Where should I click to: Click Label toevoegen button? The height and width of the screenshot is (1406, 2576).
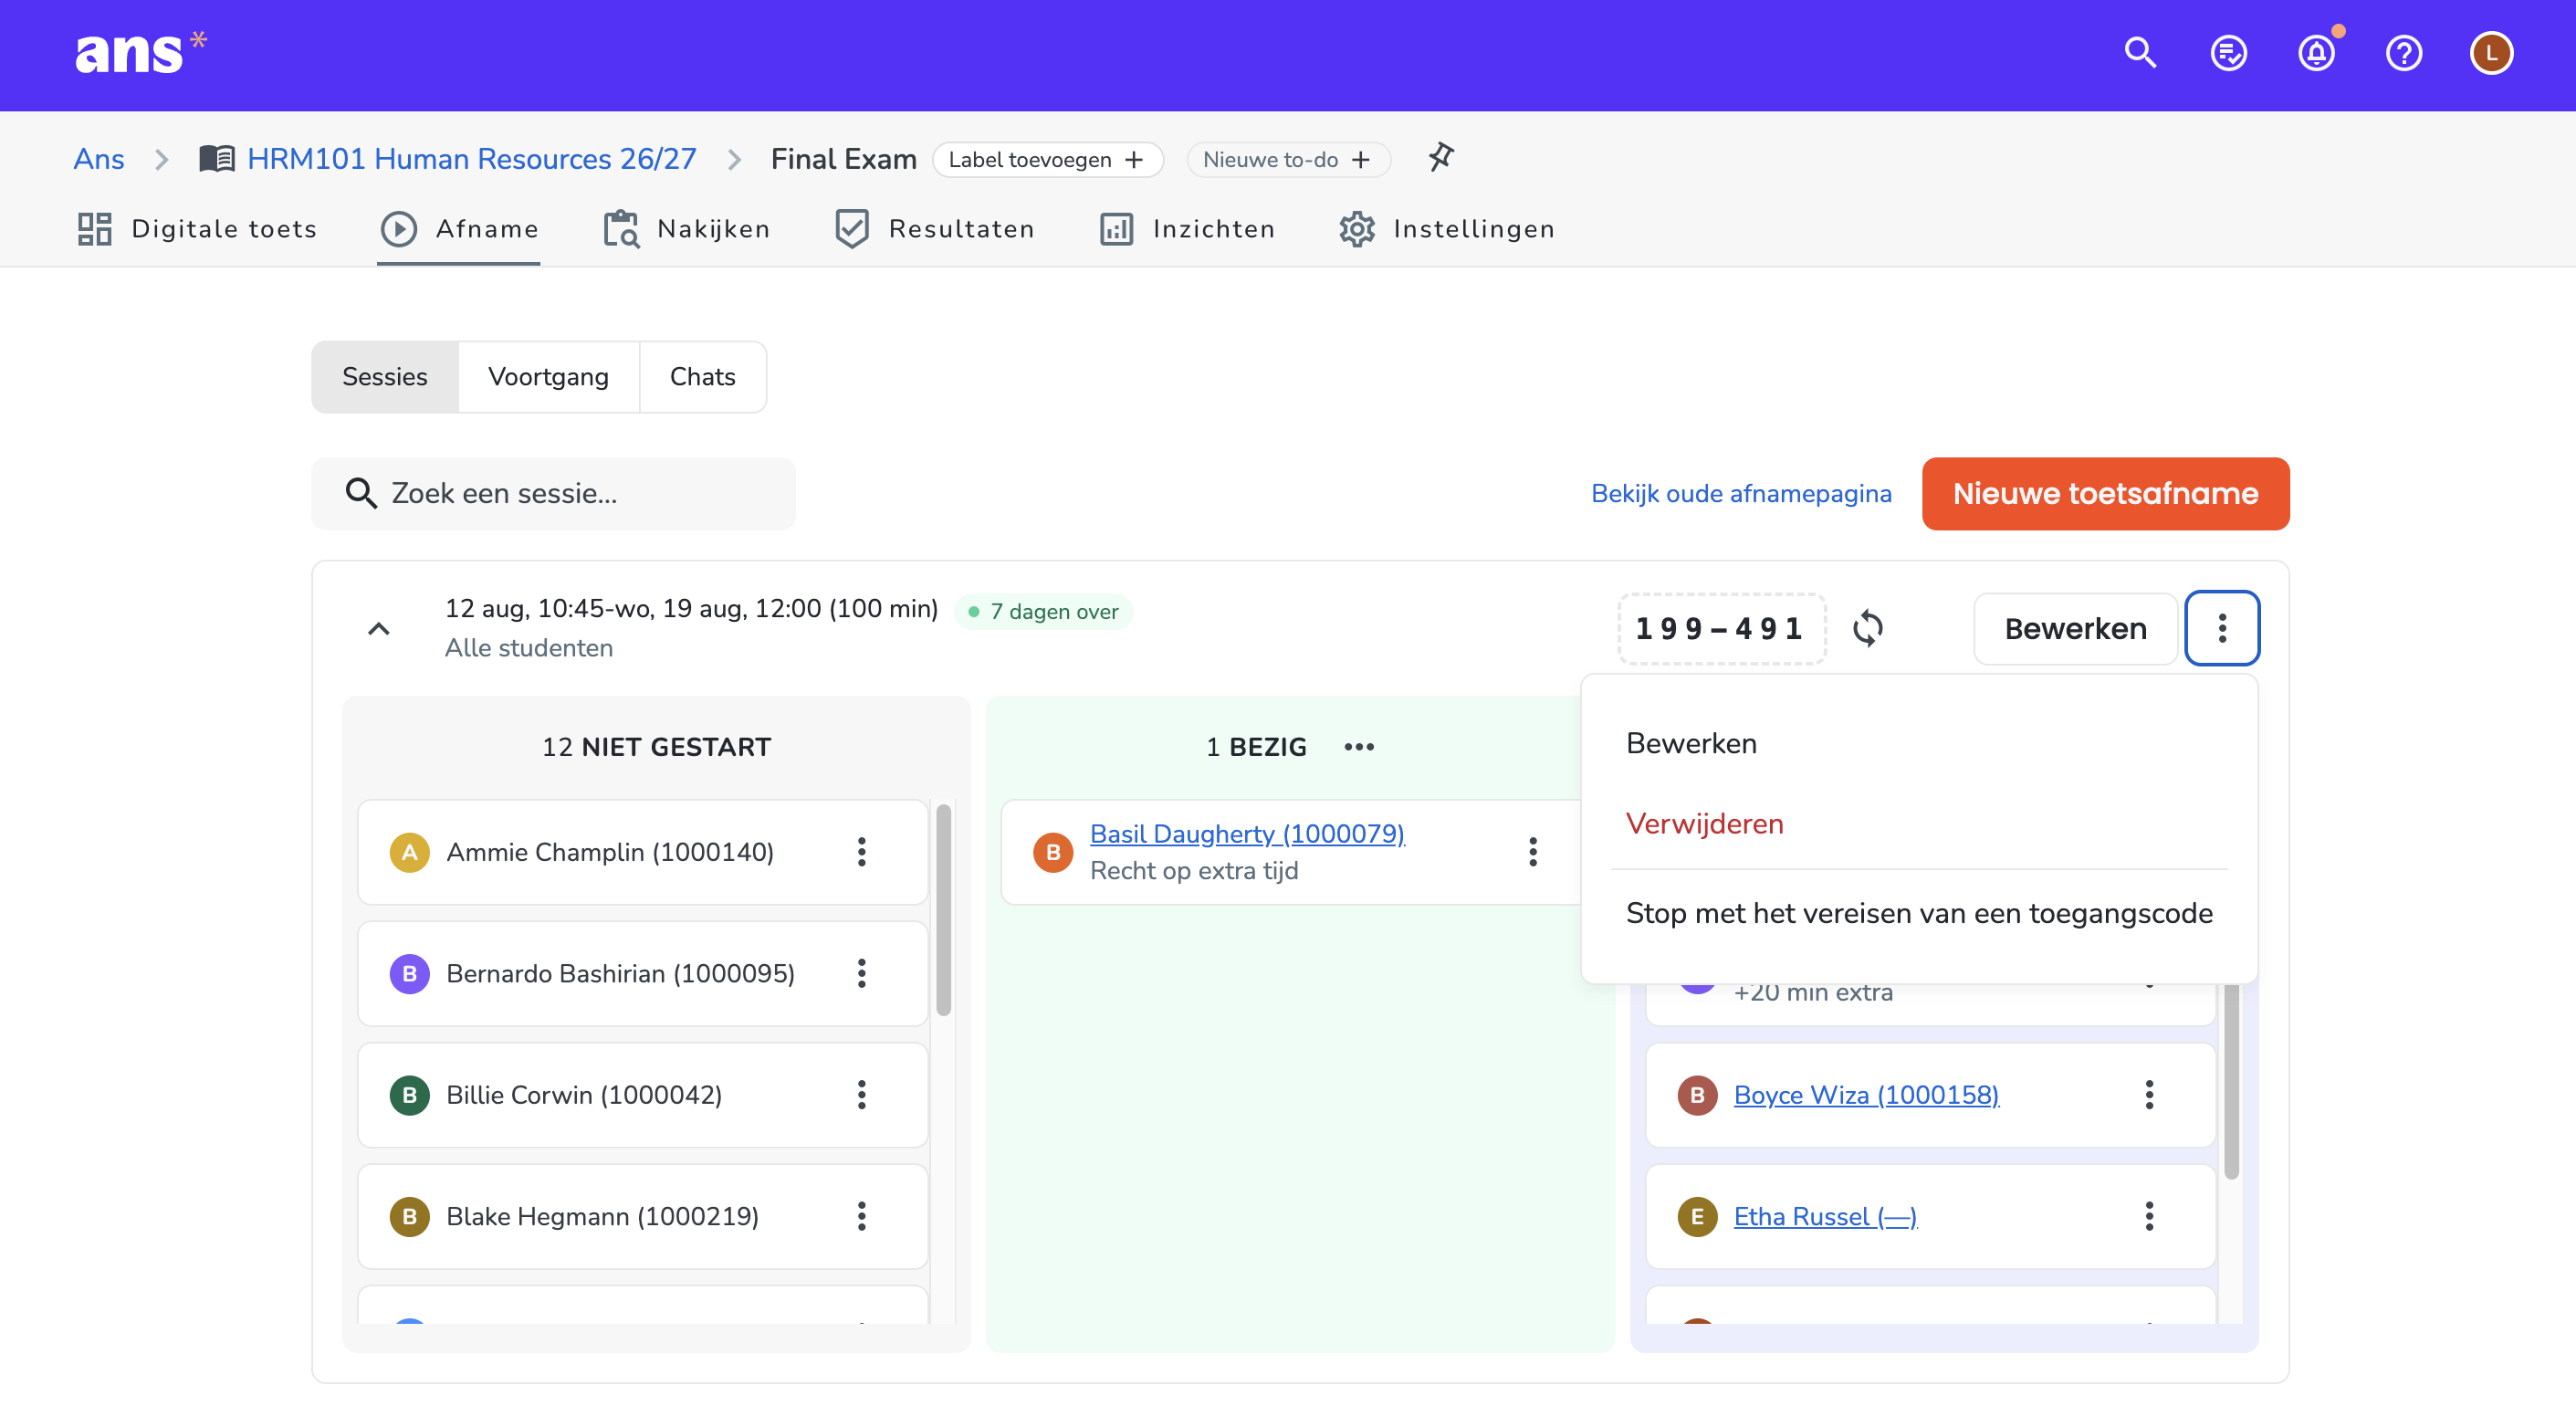click(x=1047, y=160)
